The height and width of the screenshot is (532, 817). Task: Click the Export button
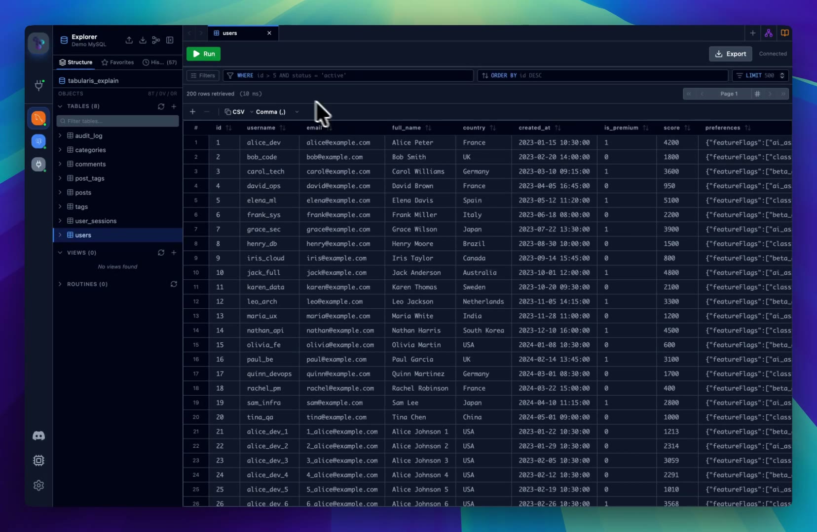click(730, 54)
